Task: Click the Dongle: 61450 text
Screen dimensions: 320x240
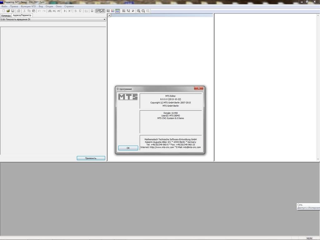Action: [x=170, y=113]
